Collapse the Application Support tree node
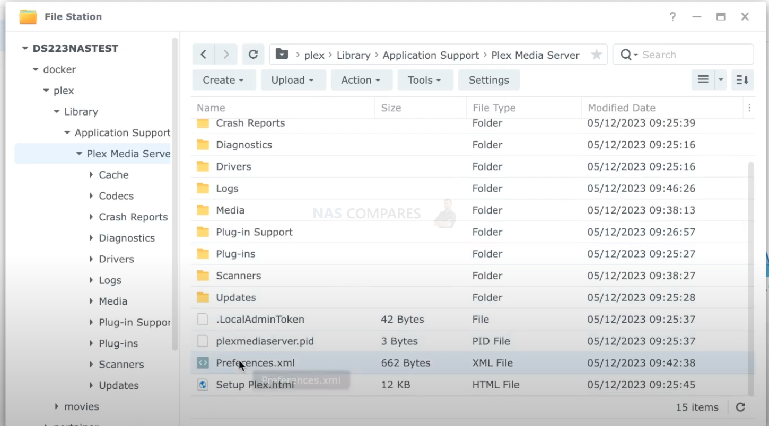Screen dimensions: 769x426 coord(67,133)
